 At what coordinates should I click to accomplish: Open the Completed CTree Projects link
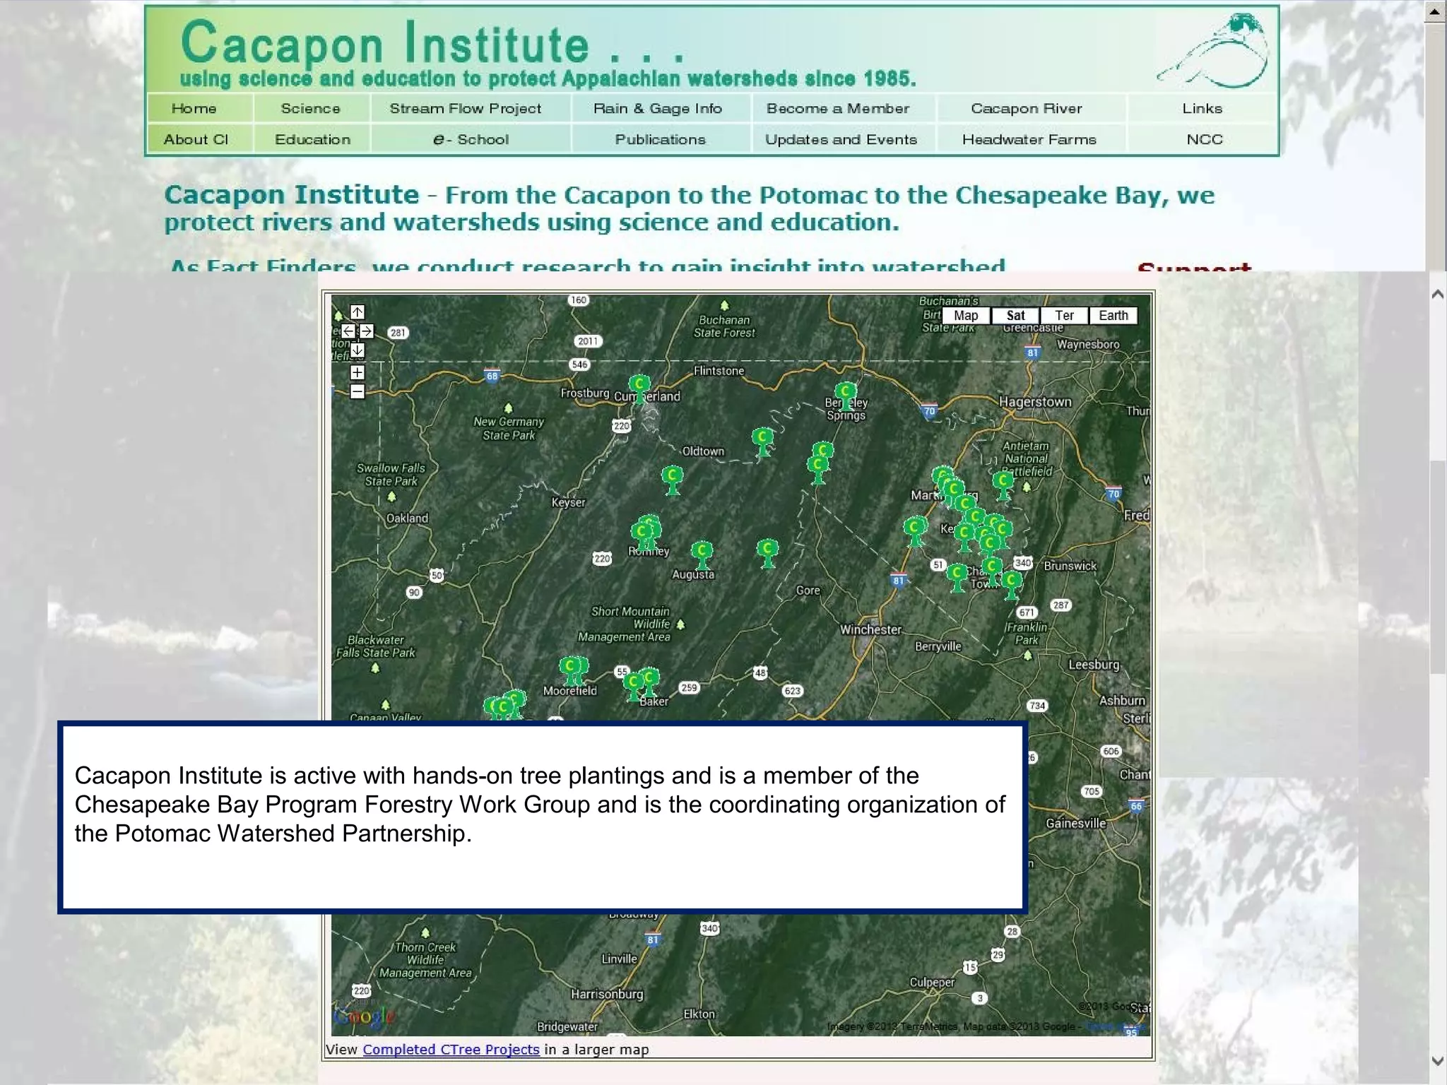(x=451, y=1050)
